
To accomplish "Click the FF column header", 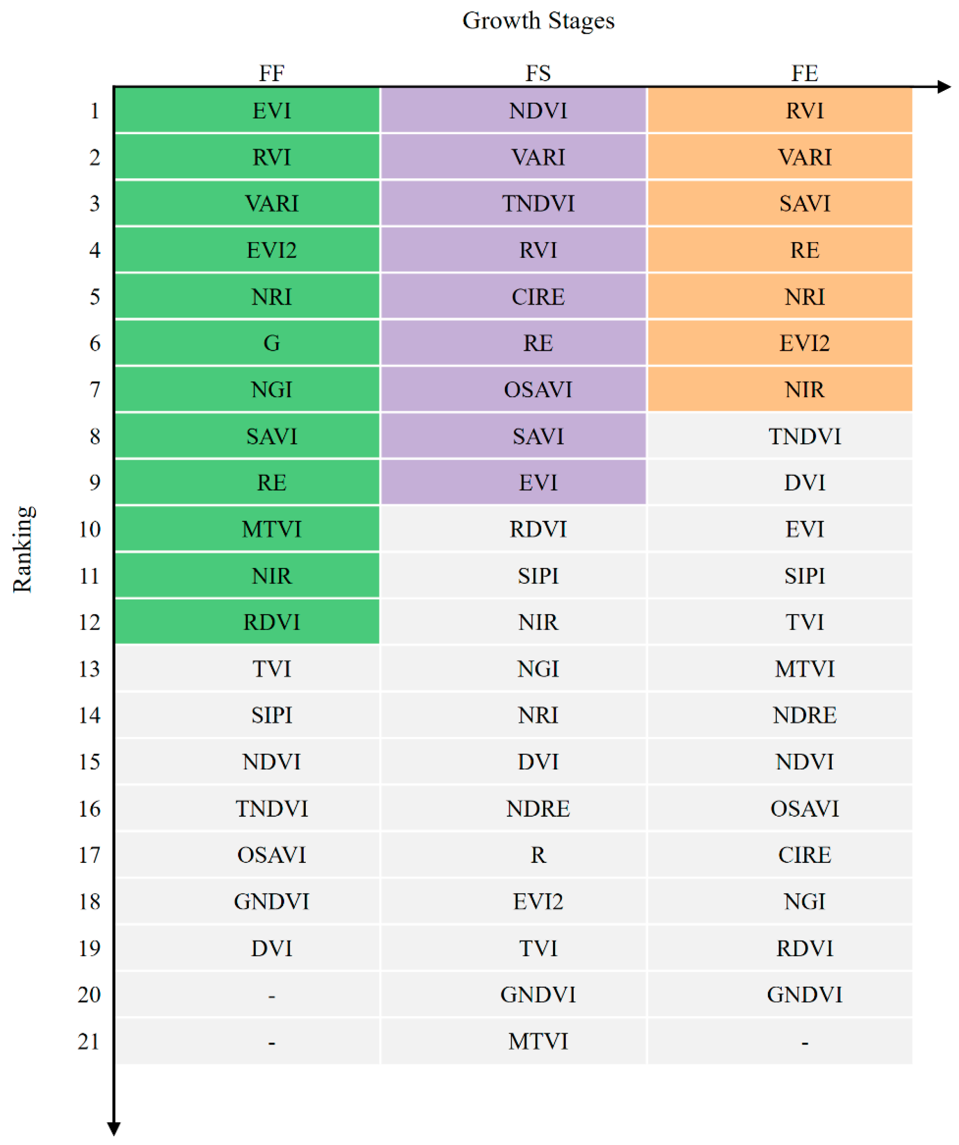I will pyautogui.click(x=271, y=73).
